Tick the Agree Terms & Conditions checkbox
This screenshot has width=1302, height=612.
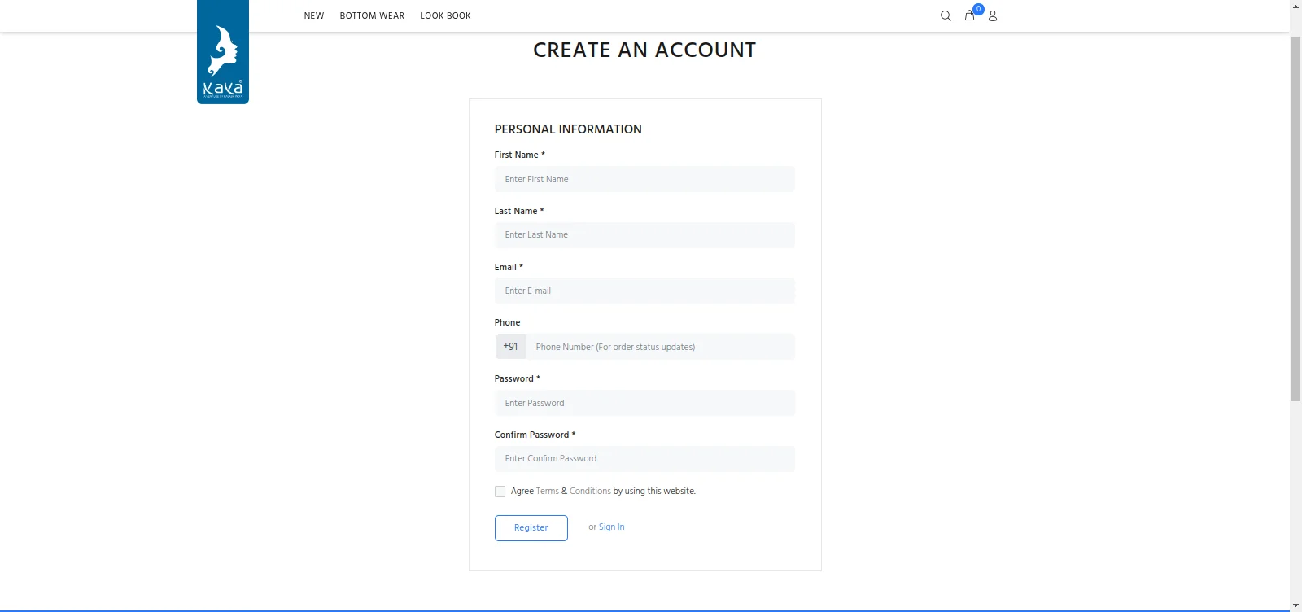(500, 492)
